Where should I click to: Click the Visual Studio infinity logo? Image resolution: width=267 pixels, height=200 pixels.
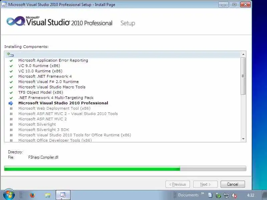pos(15,21)
